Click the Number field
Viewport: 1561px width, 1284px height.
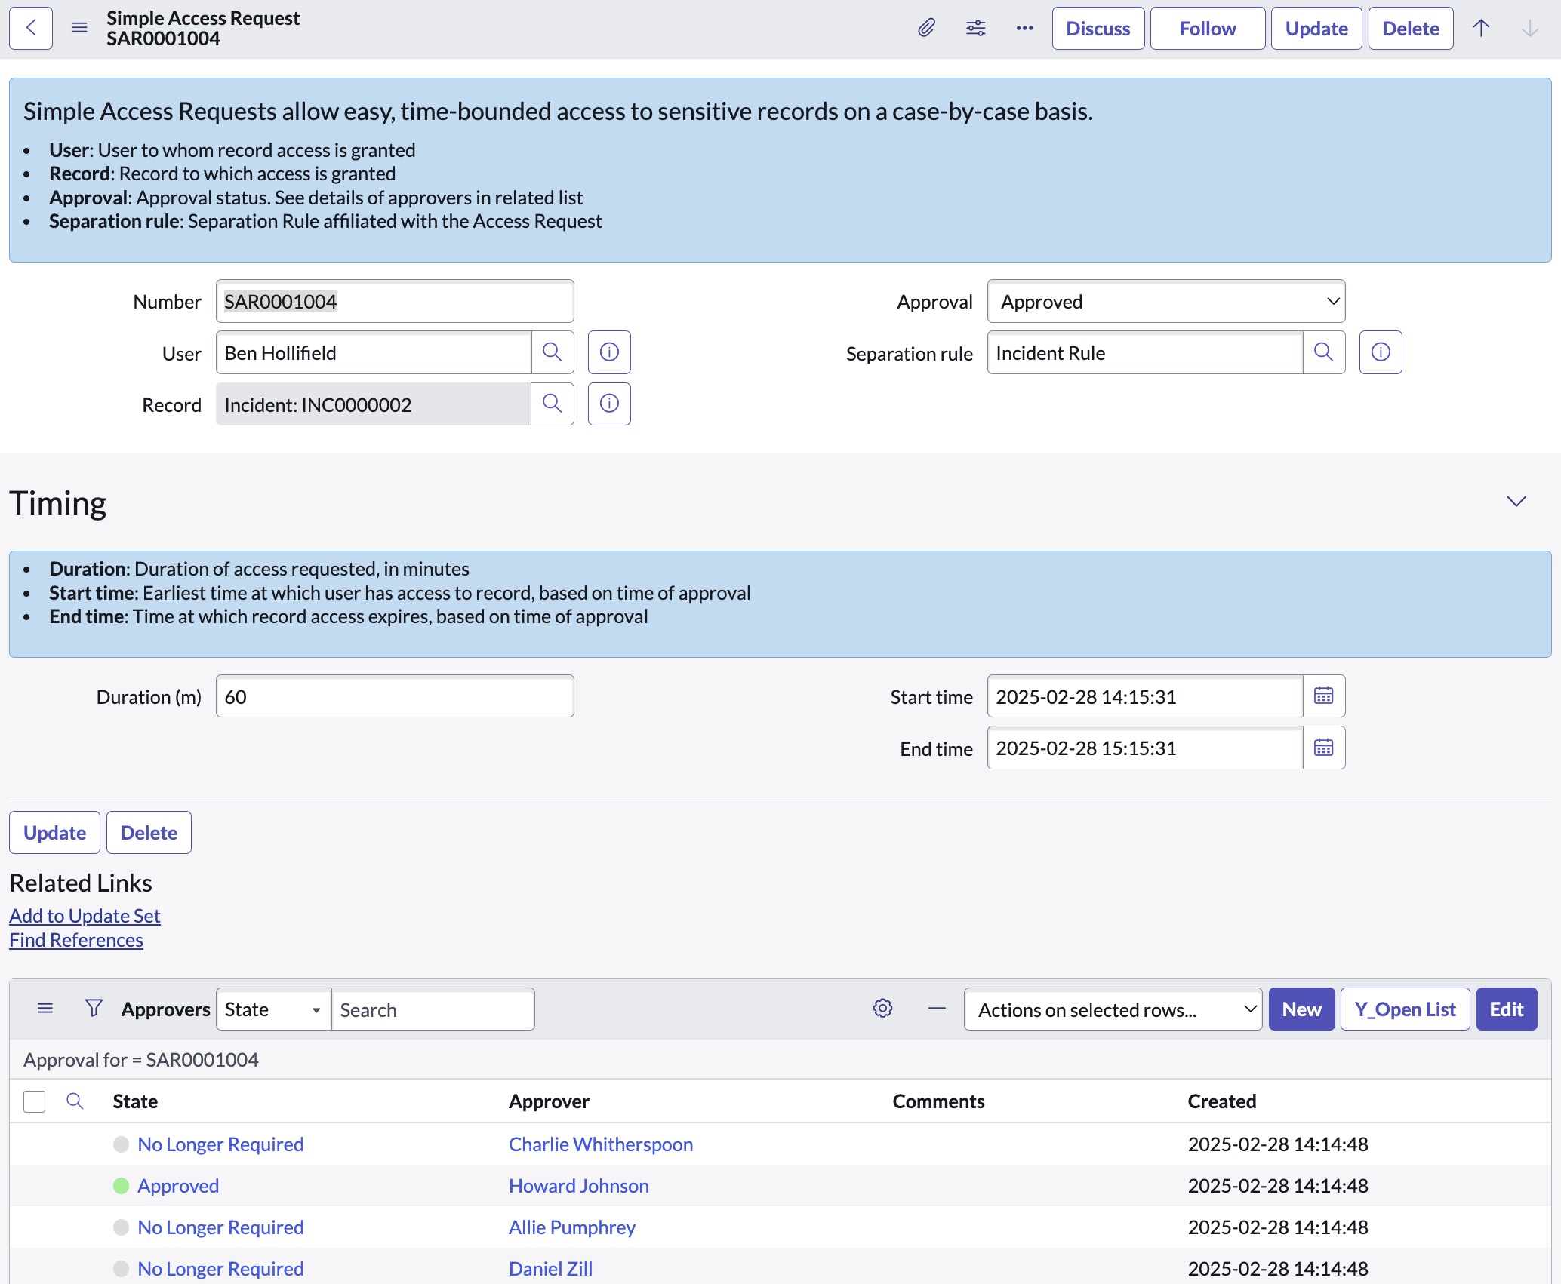click(395, 301)
